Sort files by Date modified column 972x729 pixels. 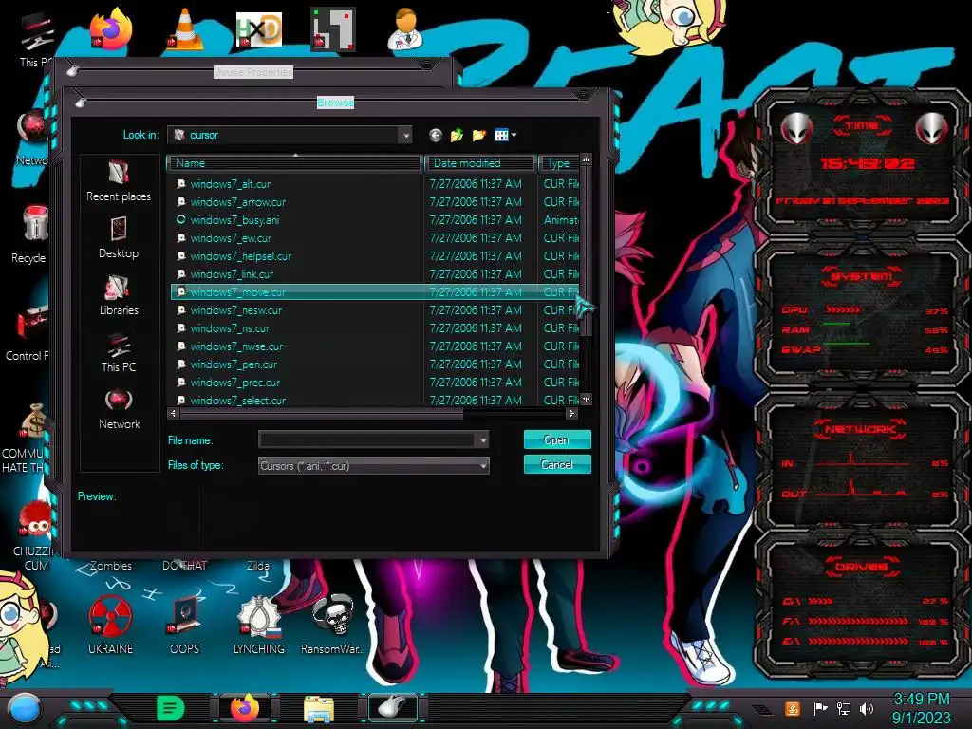(x=479, y=163)
